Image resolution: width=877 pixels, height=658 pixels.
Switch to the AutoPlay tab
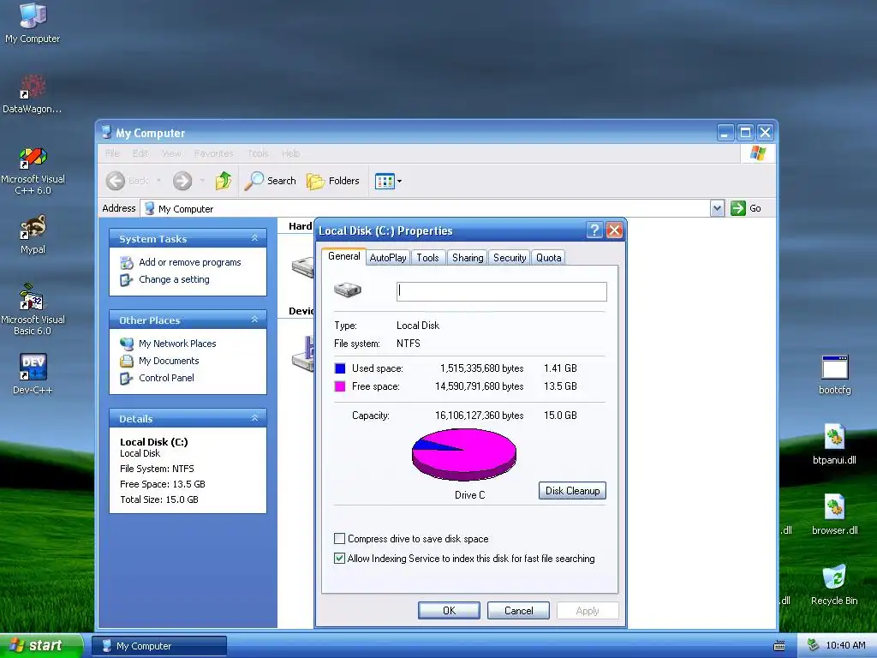388,257
